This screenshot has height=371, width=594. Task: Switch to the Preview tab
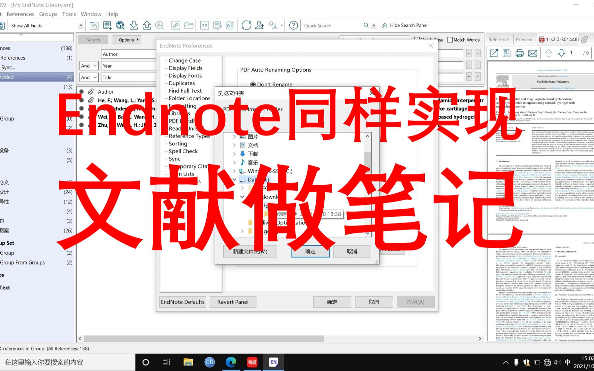click(524, 39)
